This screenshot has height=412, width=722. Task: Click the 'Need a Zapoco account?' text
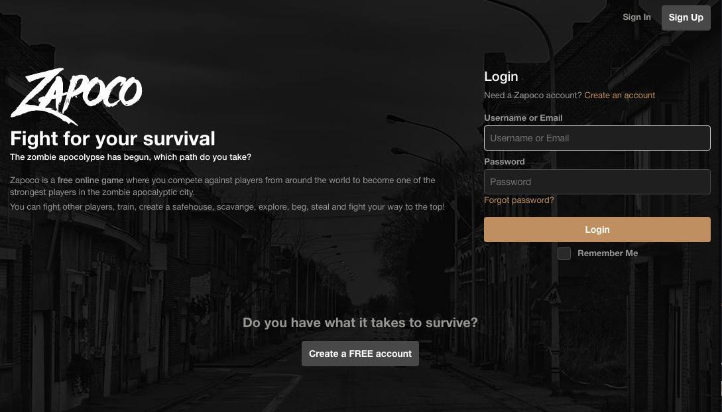click(x=532, y=96)
